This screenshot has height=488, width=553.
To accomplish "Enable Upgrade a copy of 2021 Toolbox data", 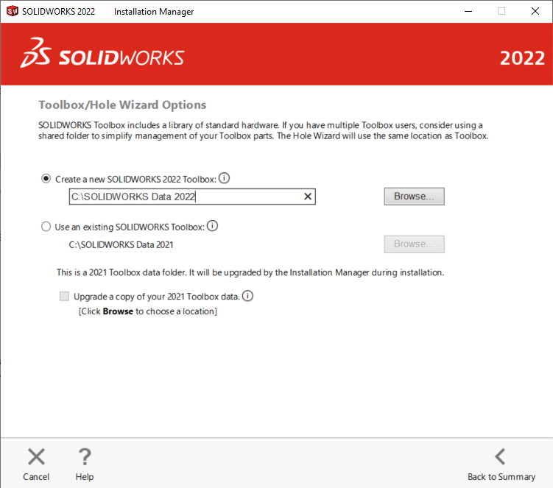I will (64, 297).
